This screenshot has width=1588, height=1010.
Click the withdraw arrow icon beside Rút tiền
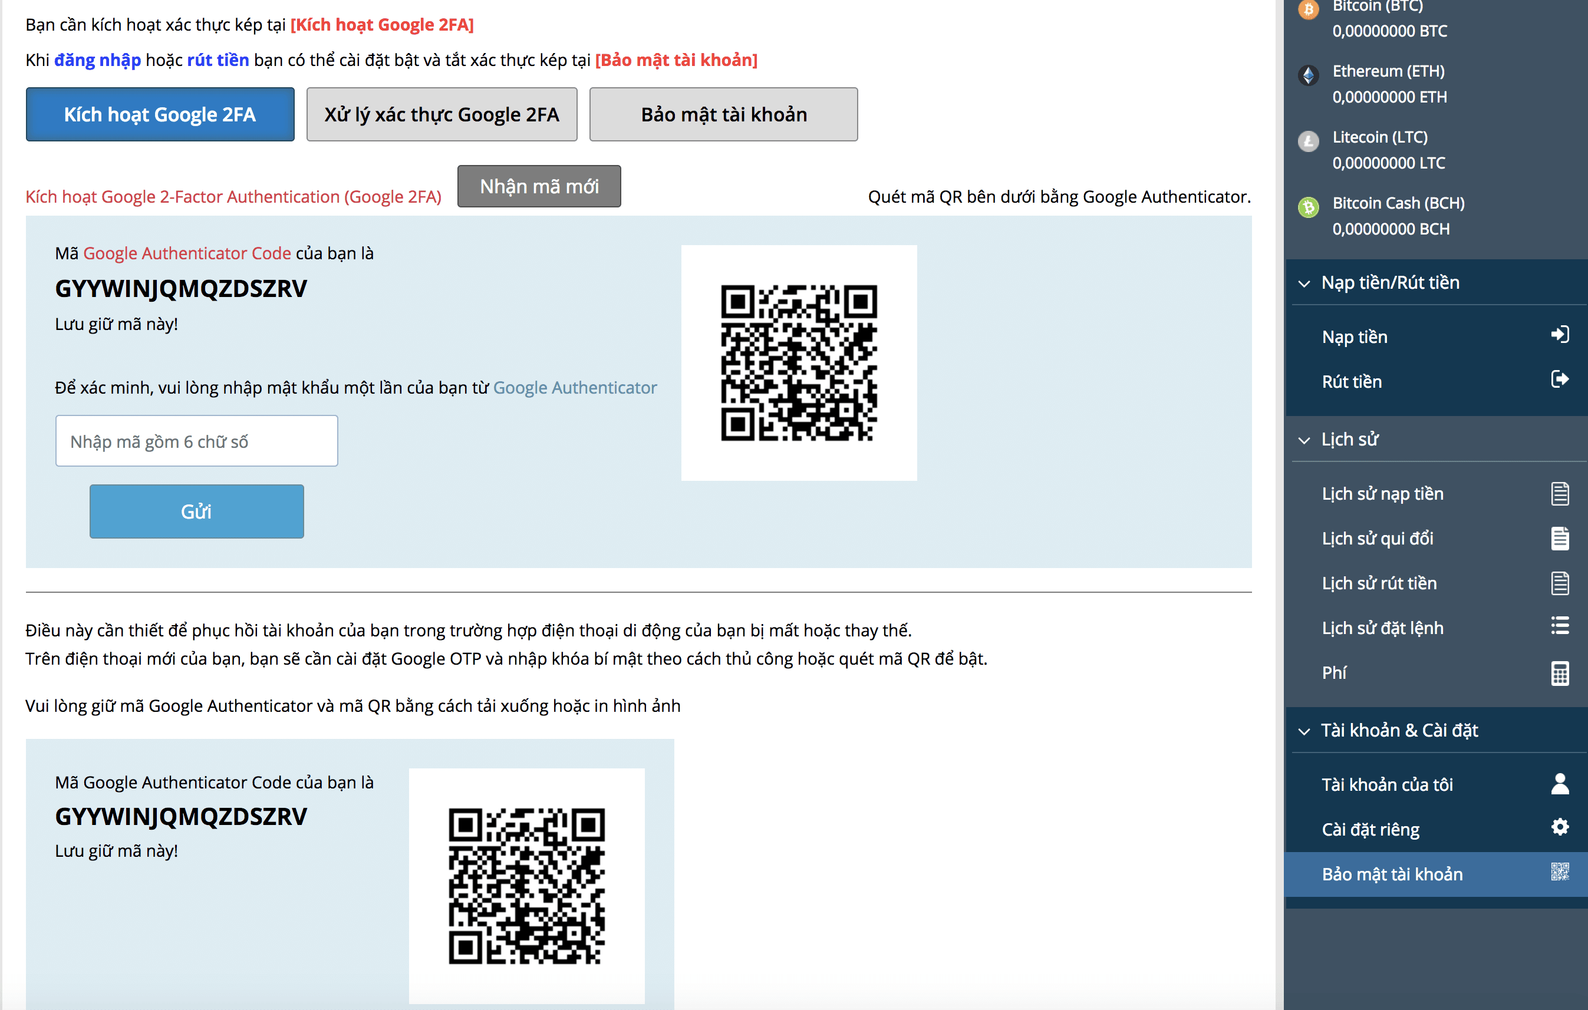click(1560, 379)
